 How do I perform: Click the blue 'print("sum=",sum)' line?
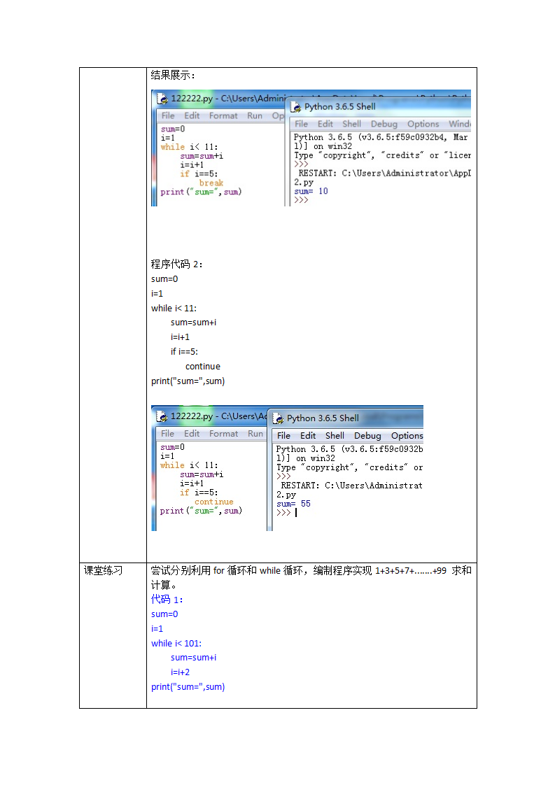[x=188, y=687]
